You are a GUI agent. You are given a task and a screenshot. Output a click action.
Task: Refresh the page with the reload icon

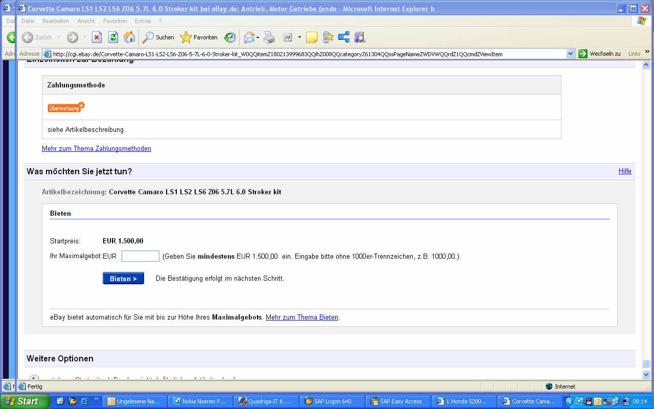[x=113, y=37]
